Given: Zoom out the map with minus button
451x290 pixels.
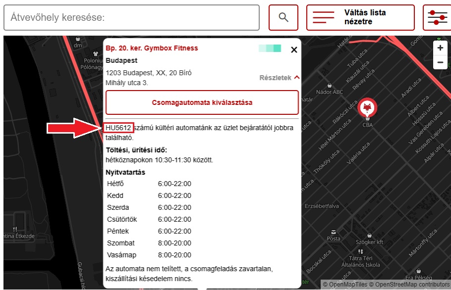Looking at the screenshot, I should (440, 63).
